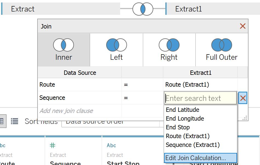This screenshot has height=165, width=260.
Task: Click the Extract1 table on the canvas
Action: coord(212,9)
